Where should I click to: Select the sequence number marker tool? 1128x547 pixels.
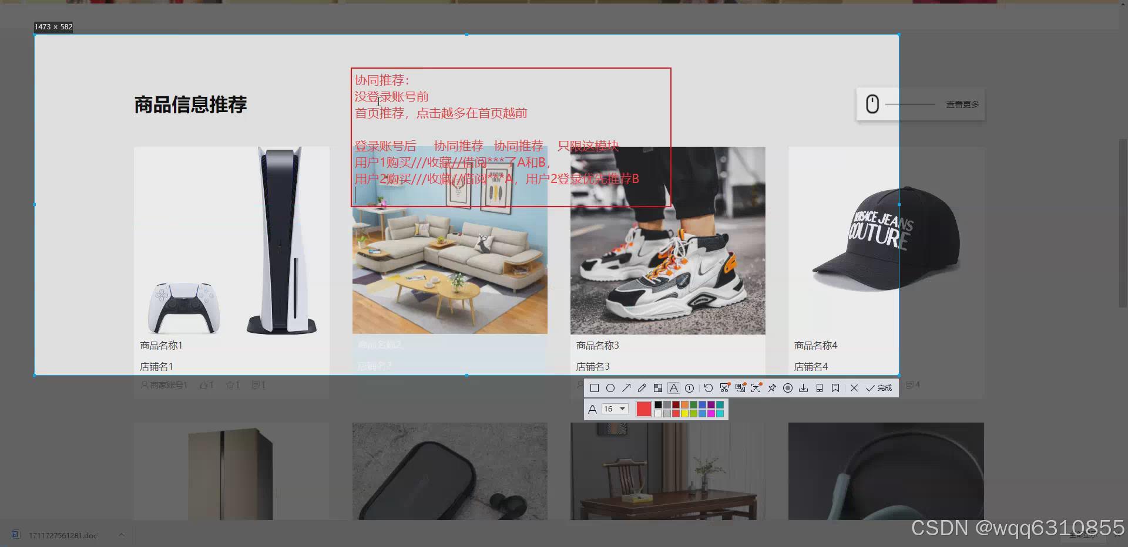coord(689,388)
